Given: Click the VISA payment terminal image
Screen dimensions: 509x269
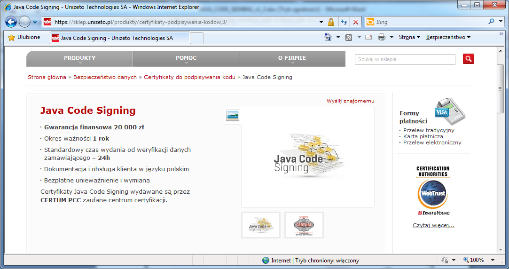Looking at the screenshot, I should (x=450, y=111).
